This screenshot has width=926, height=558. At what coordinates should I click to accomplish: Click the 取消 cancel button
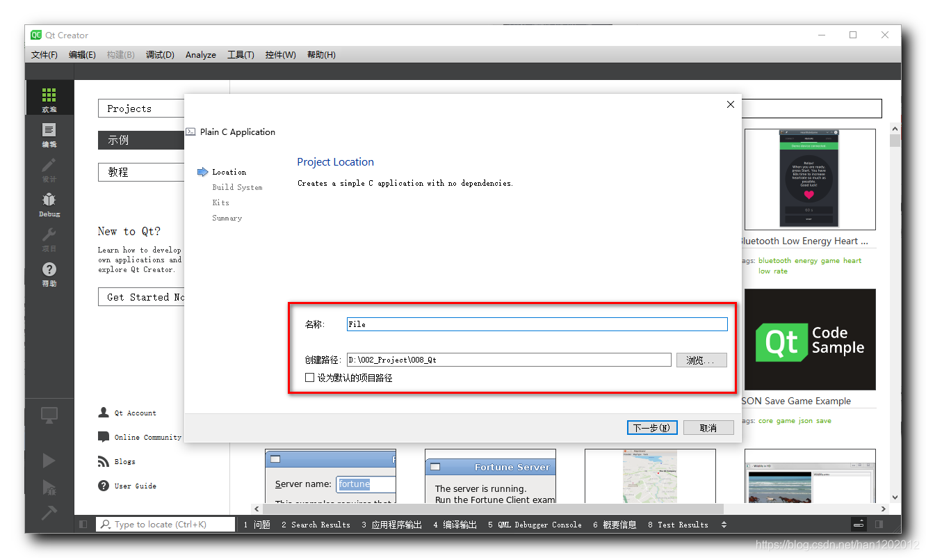click(708, 428)
